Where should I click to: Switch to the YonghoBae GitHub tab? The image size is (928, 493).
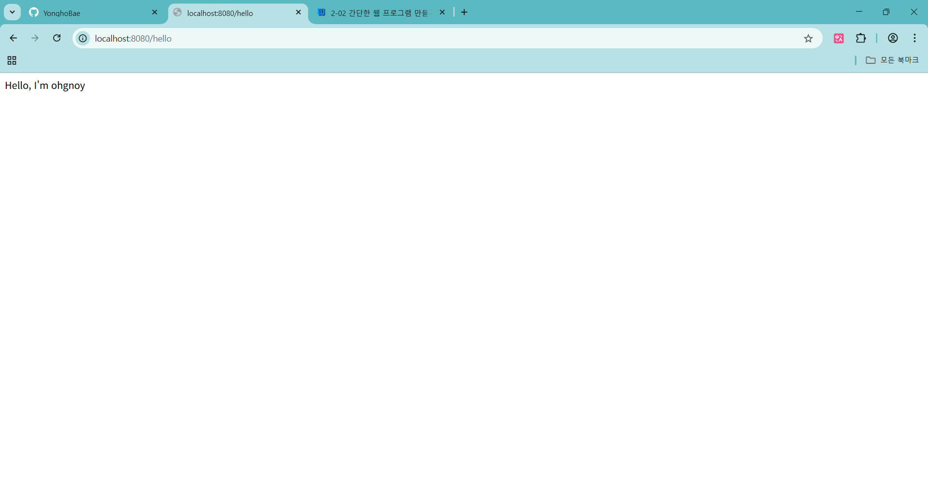click(87, 13)
